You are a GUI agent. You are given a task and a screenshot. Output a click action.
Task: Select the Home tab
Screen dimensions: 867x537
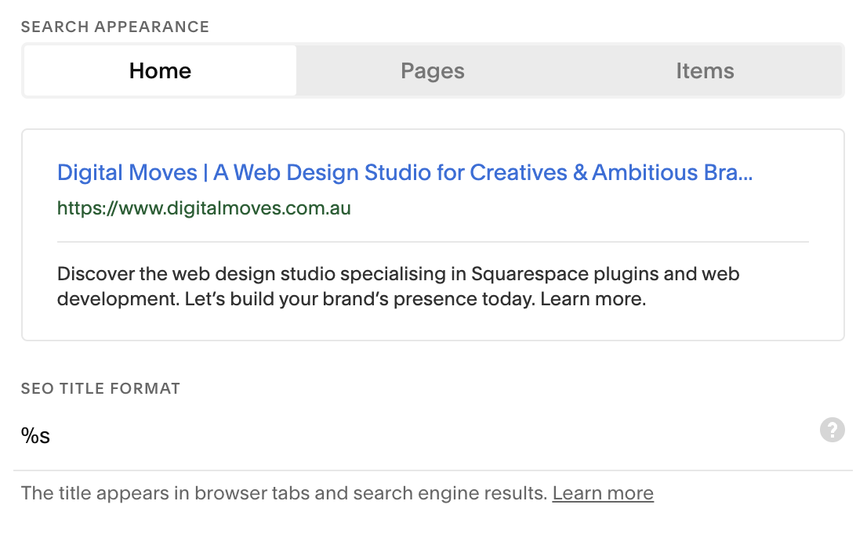tap(161, 70)
